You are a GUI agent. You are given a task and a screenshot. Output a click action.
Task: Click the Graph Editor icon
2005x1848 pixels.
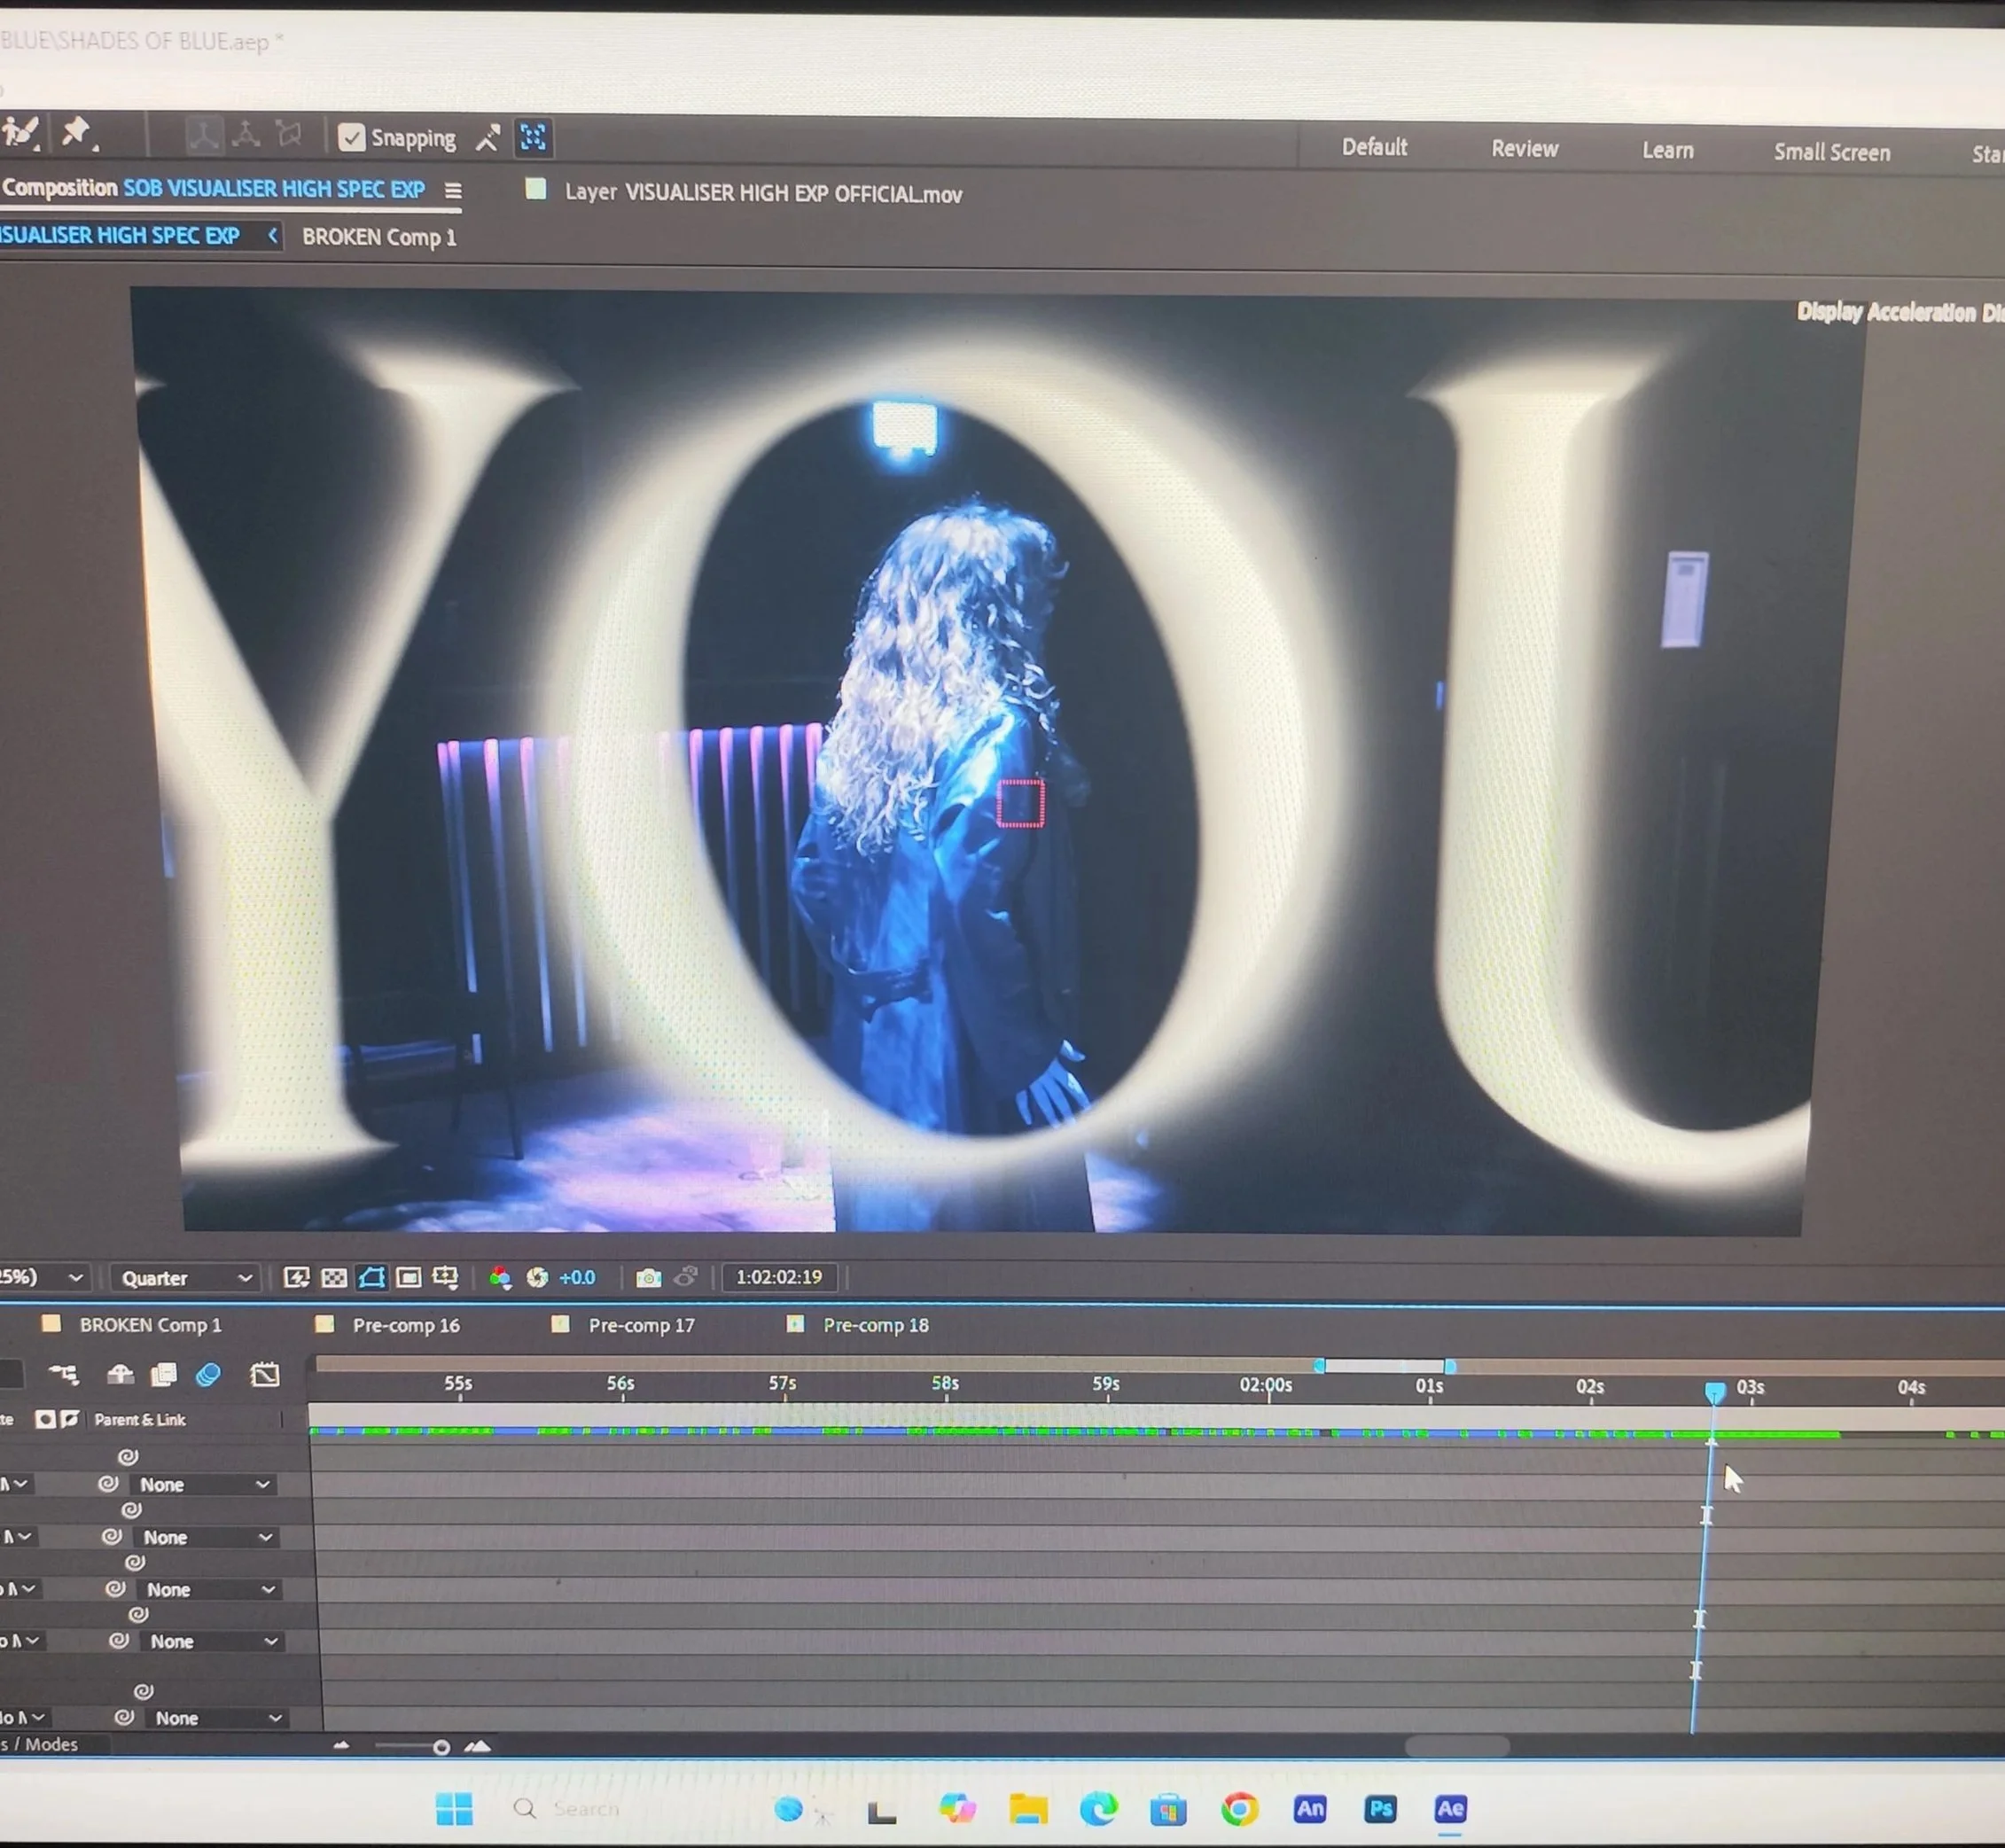(265, 1375)
